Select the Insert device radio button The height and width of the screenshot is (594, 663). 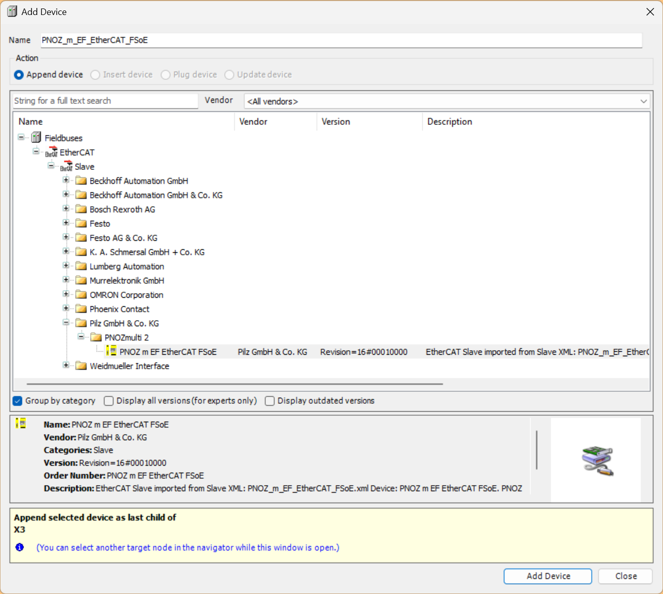[x=95, y=74]
